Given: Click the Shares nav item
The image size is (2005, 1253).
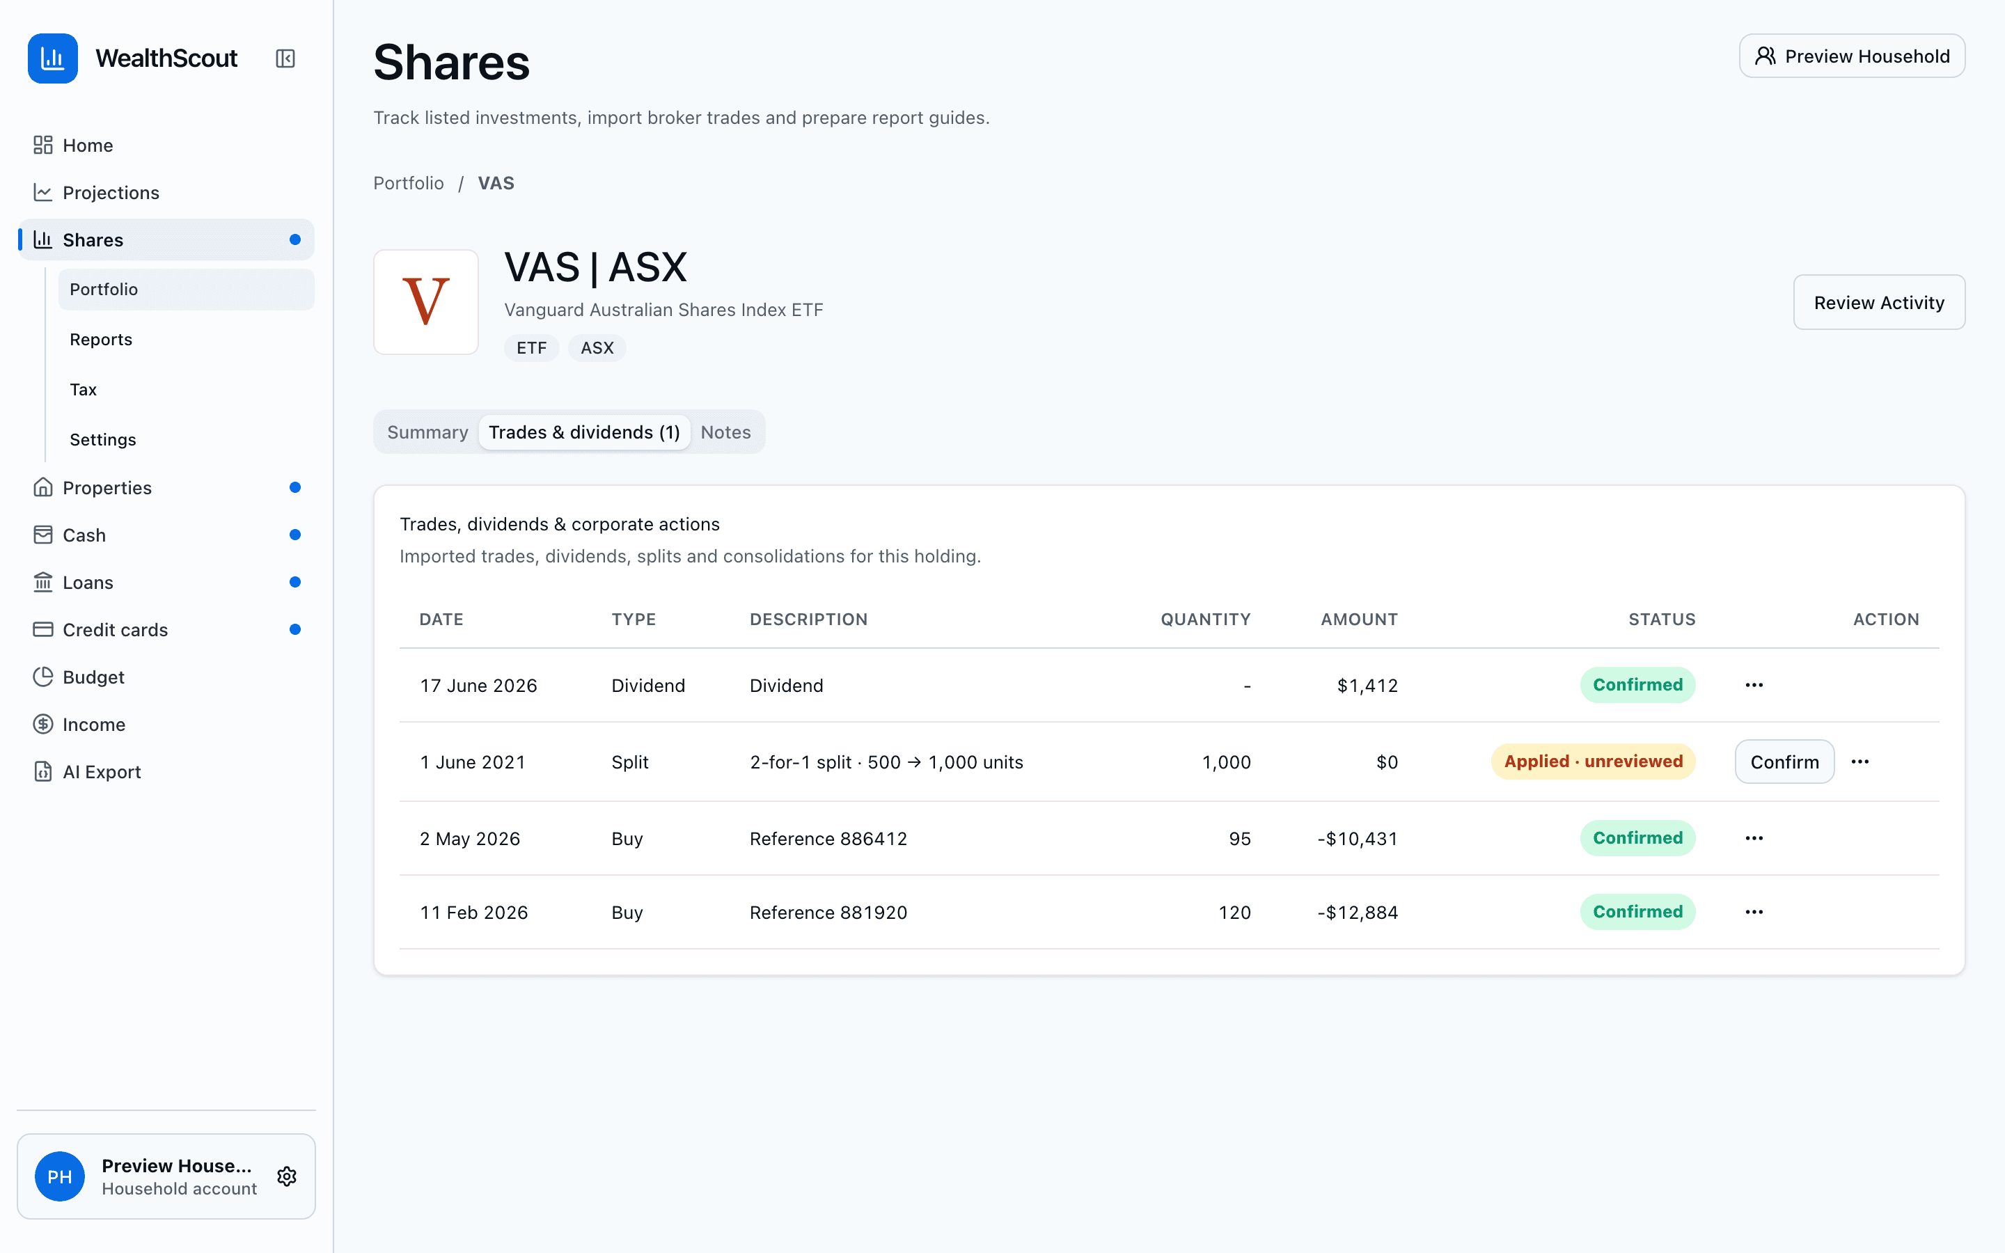Looking at the screenshot, I should click(166, 239).
